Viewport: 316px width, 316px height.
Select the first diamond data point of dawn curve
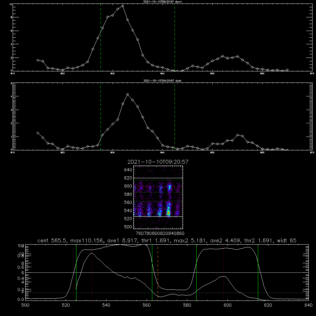38,60
